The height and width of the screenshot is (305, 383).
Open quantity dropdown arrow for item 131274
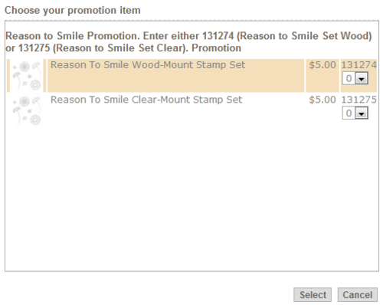pos(362,78)
